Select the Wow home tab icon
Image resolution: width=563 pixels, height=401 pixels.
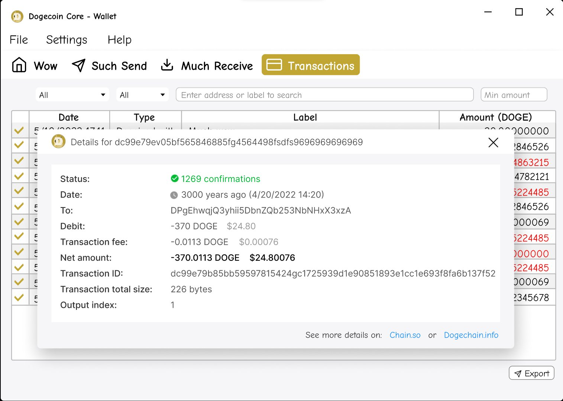19,64
